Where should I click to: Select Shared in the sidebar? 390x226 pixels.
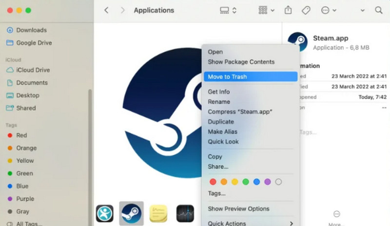[21, 108]
